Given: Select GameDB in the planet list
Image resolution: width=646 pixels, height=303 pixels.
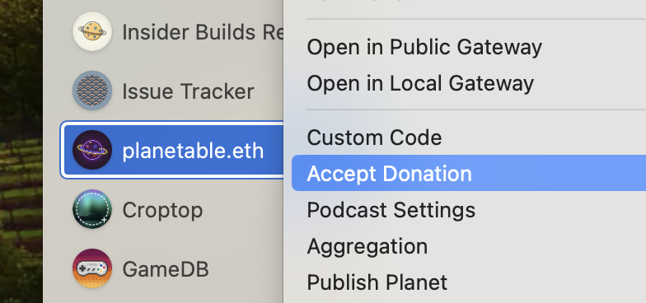Looking at the screenshot, I should click(x=166, y=269).
